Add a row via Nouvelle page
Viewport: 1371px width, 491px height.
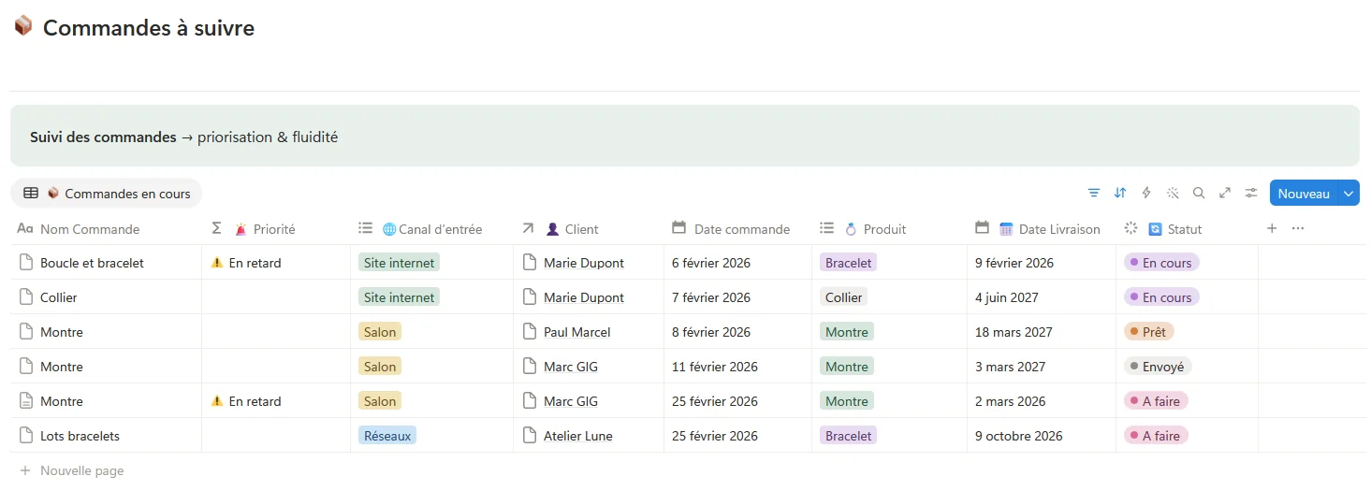click(x=72, y=470)
